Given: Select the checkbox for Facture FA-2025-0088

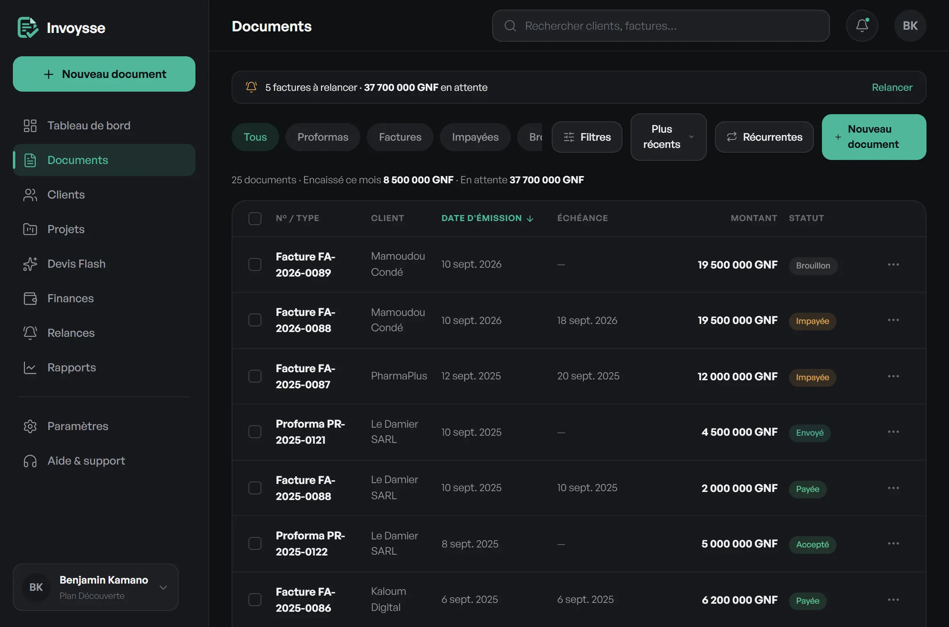Looking at the screenshot, I should pos(255,488).
